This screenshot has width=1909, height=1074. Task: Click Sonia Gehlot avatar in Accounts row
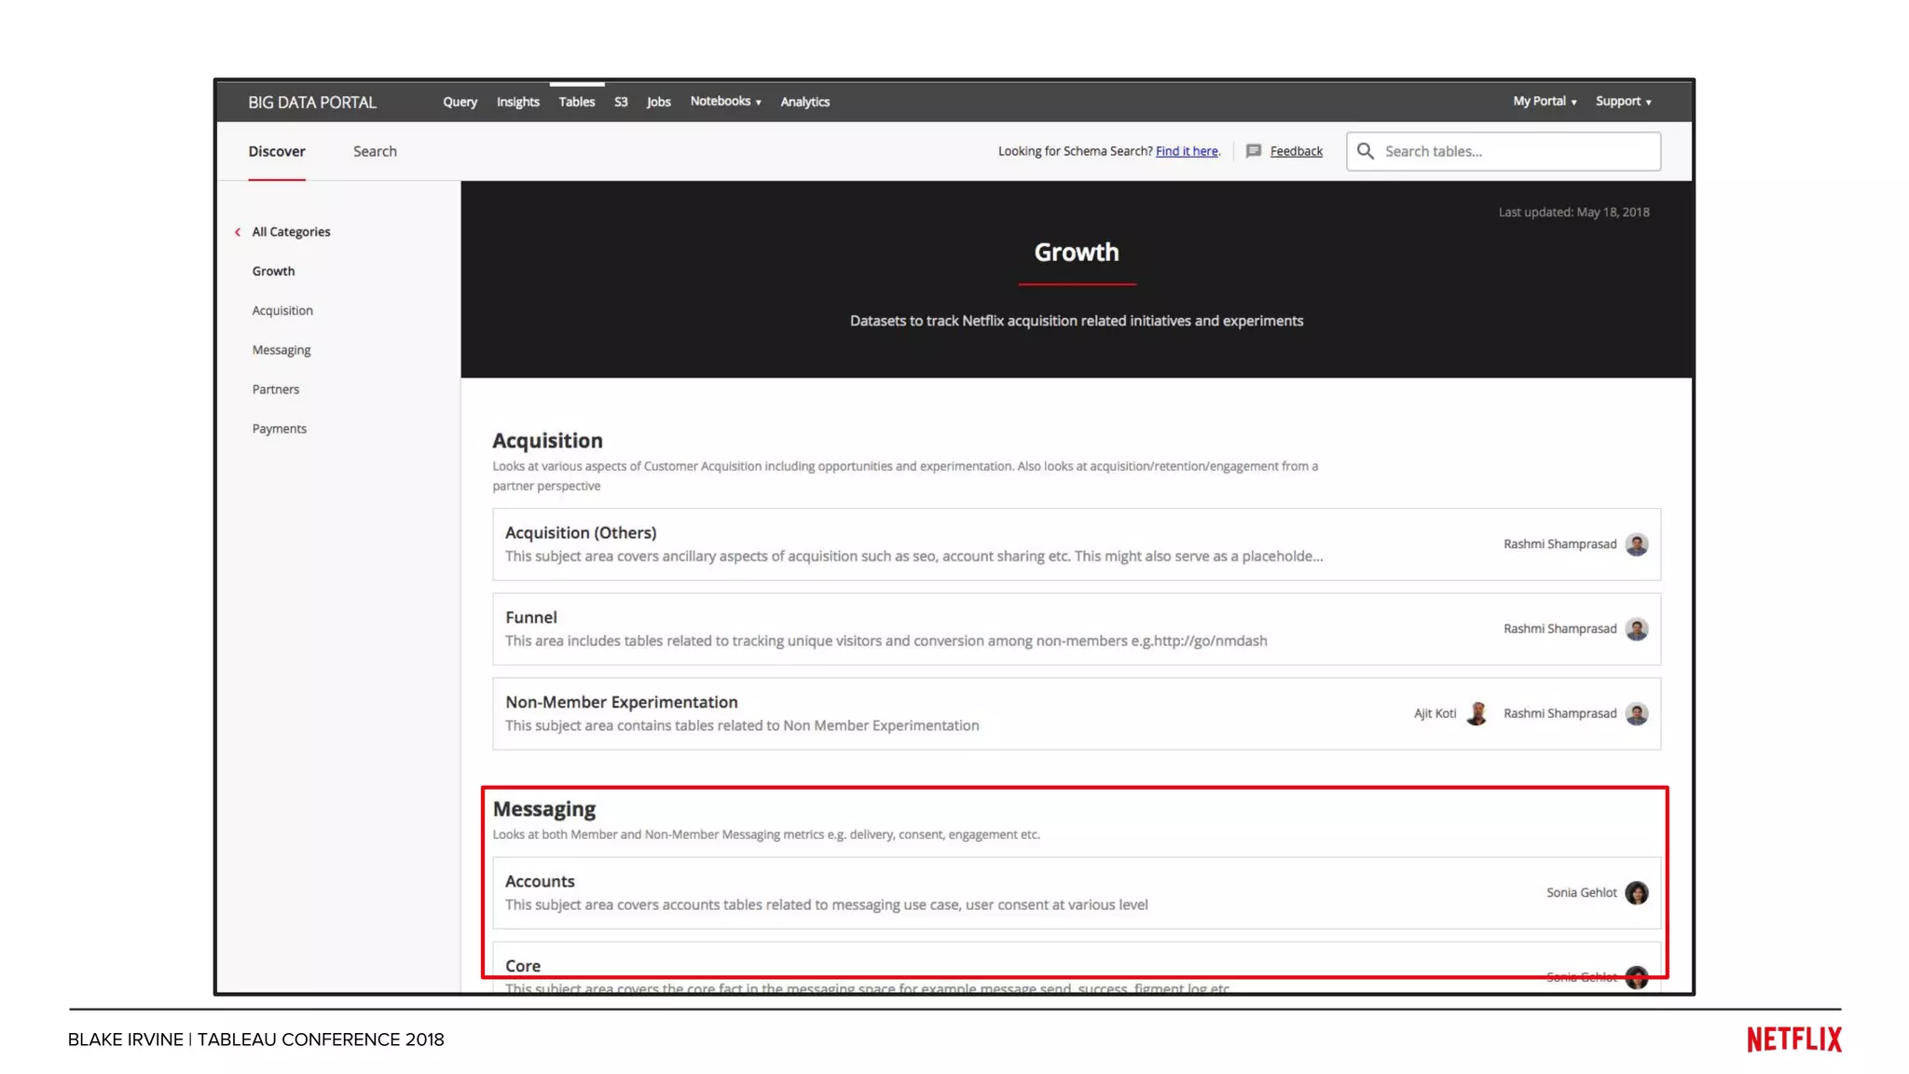pyautogui.click(x=1637, y=893)
